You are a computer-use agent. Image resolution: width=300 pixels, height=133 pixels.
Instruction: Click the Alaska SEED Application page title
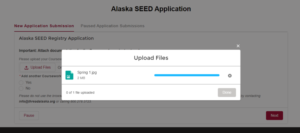151,9
